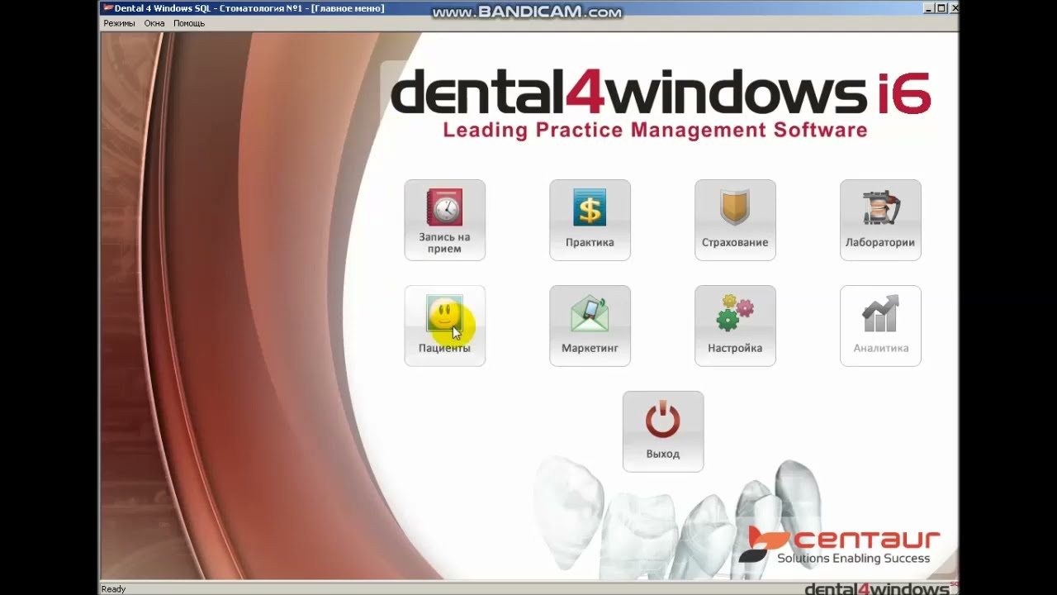Image resolution: width=1057 pixels, height=595 pixels.
Task: Open the Помощь menu
Action: 189,23
